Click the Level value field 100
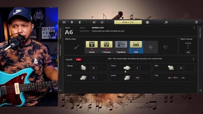 click(137, 78)
